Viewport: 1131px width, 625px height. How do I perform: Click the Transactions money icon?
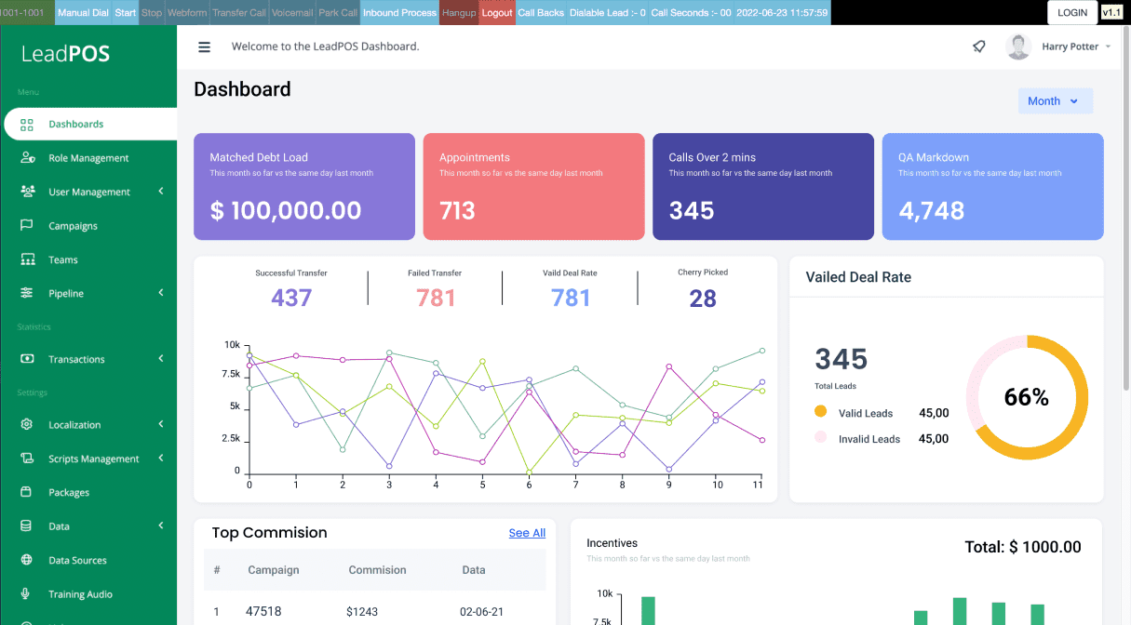click(x=27, y=359)
